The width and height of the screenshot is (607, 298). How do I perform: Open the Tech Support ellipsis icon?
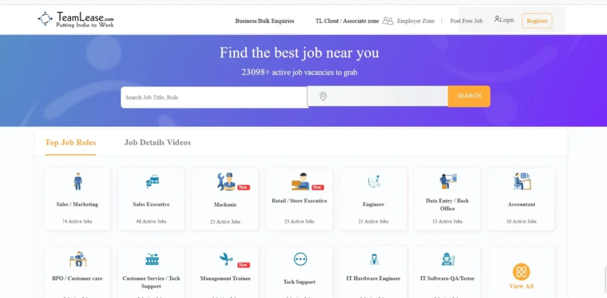click(301, 259)
